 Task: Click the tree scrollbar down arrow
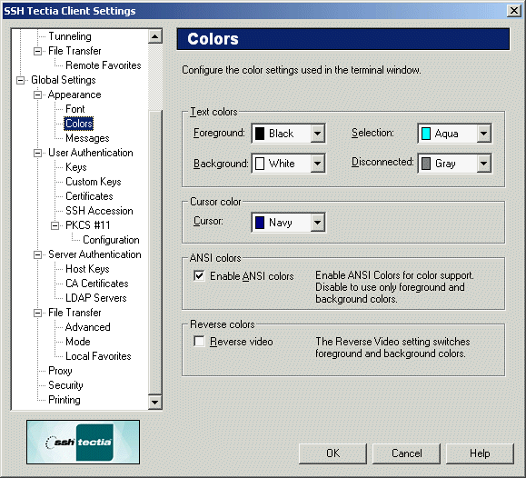click(x=155, y=403)
